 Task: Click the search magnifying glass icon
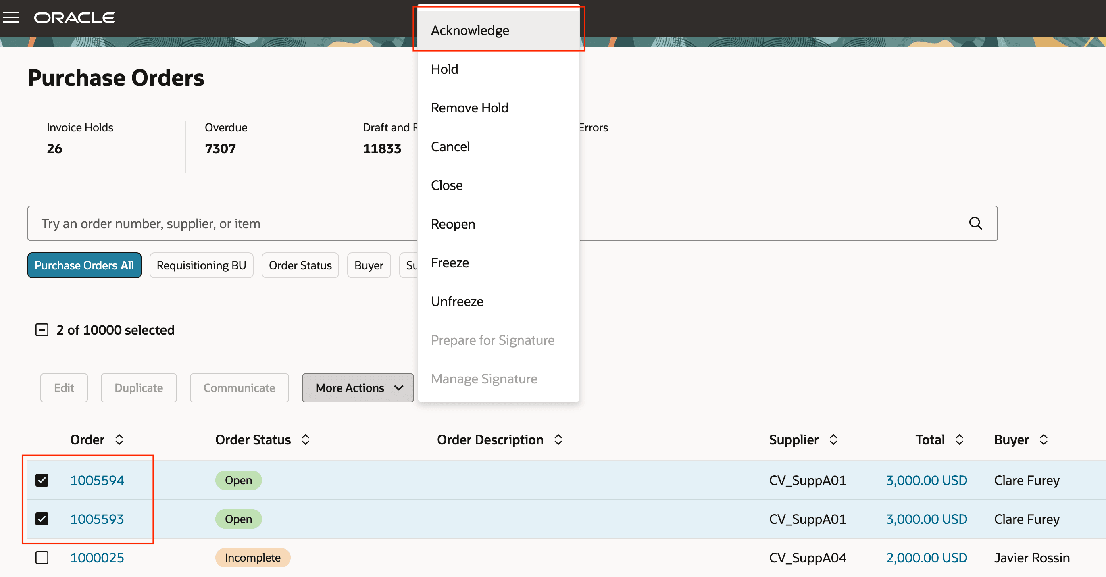pos(976,223)
